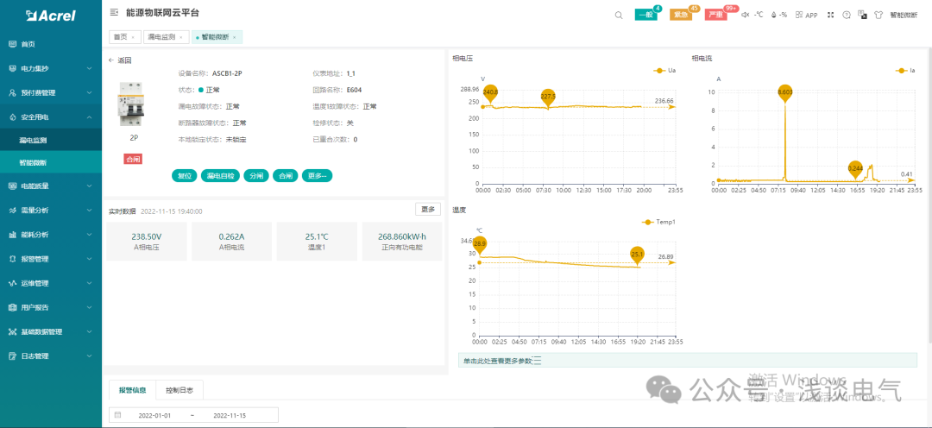Click the 电能质量 sidebar icon

[12, 186]
